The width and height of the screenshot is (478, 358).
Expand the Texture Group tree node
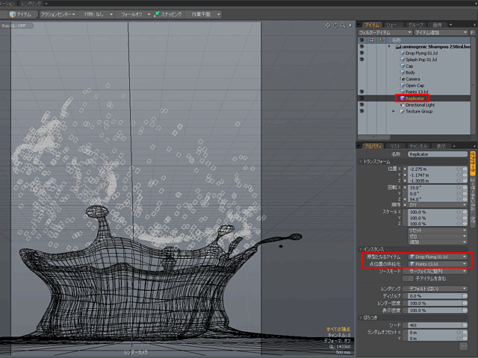click(x=394, y=111)
